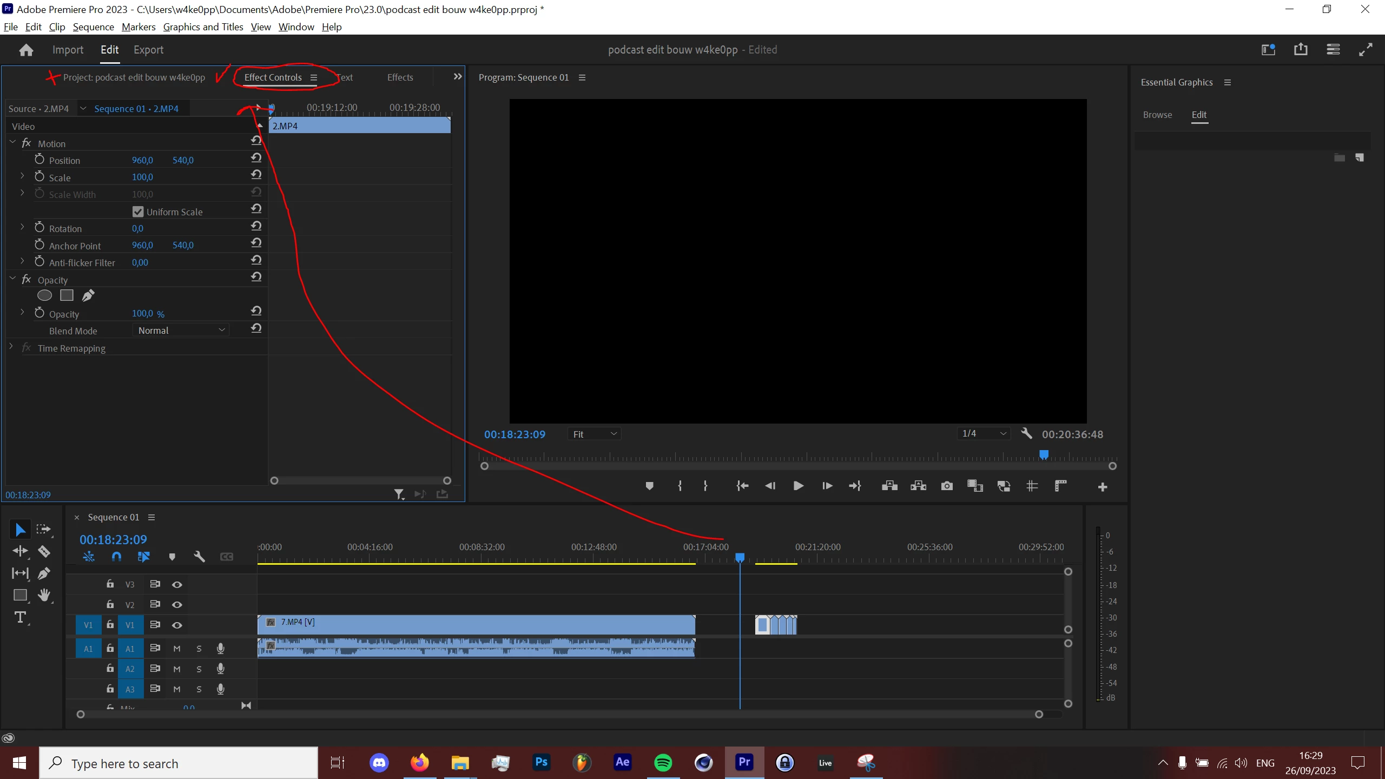
Task: Pick the Pen tool in tools panel
Action: pos(44,573)
